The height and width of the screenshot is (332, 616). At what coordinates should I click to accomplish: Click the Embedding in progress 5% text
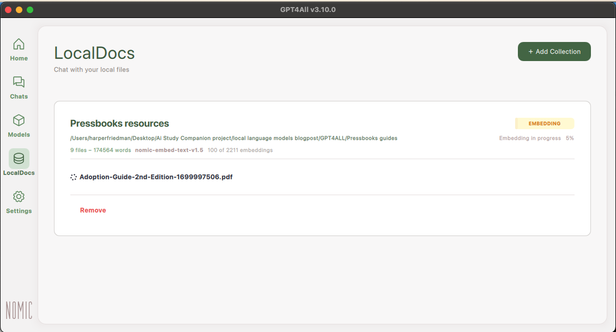[x=536, y=138]
